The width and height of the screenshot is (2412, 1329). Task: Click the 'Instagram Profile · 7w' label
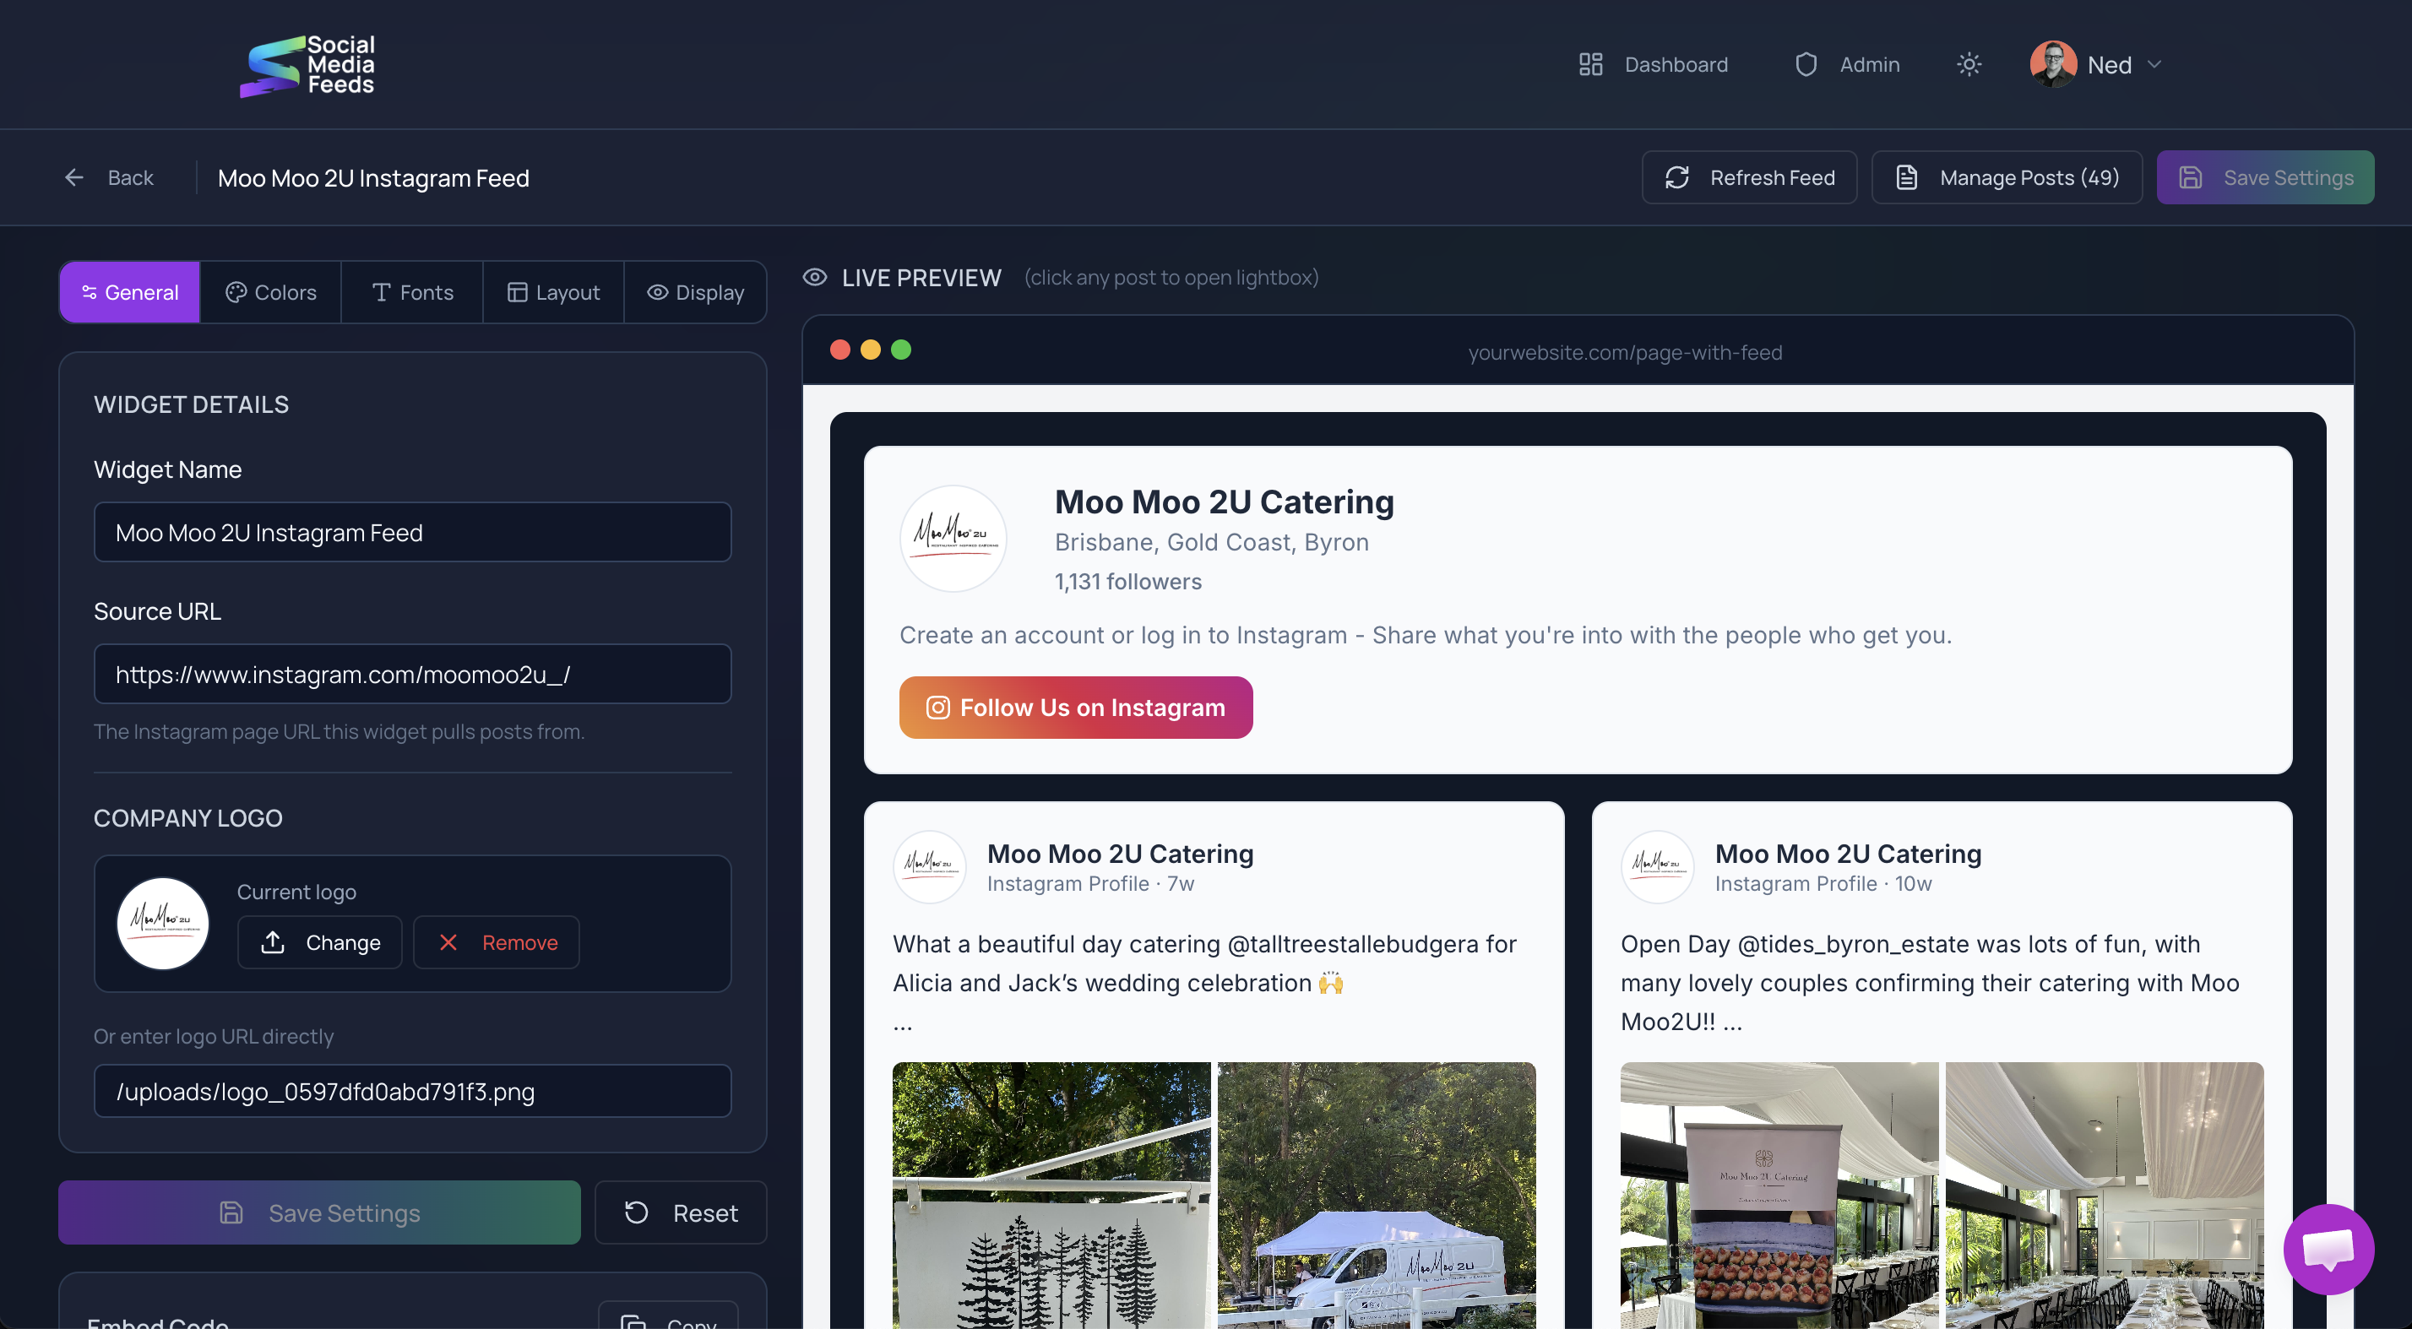tap(1091, 884)
